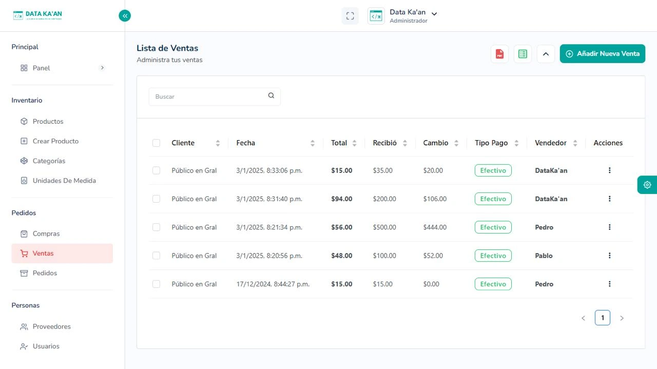Open the actions menu for Pablo's sale
This screenshot has width=657, height=369.
tap(609, 255)
